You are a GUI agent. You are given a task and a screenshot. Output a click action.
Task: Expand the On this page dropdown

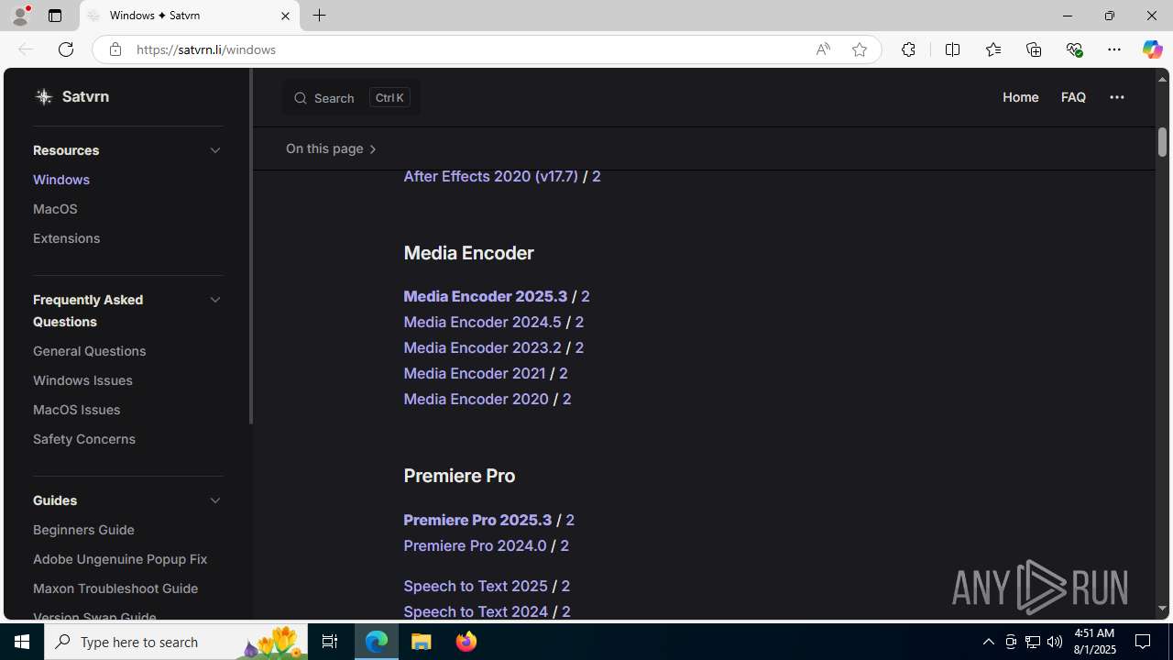[x=332, y=148]
